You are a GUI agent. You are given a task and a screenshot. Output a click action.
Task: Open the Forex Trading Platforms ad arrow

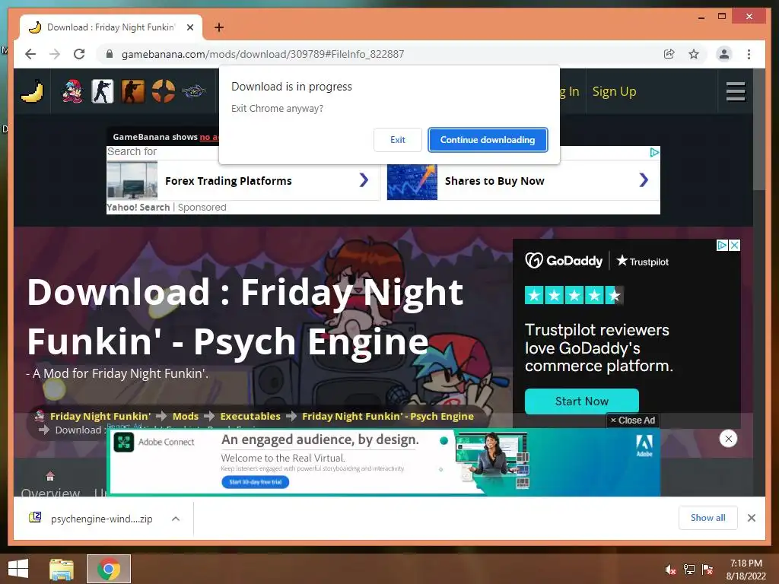coord(364,179)
